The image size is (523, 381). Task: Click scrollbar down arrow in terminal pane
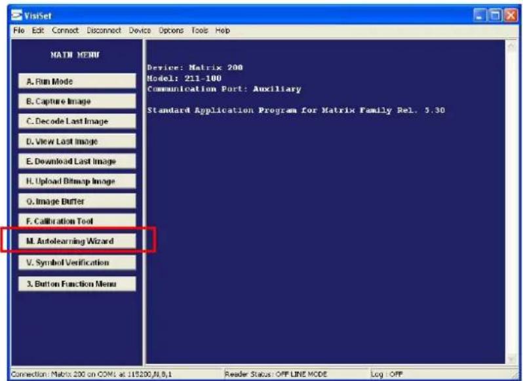pos(511,359)
